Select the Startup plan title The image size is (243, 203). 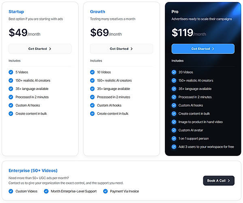[x=16, y=12]
